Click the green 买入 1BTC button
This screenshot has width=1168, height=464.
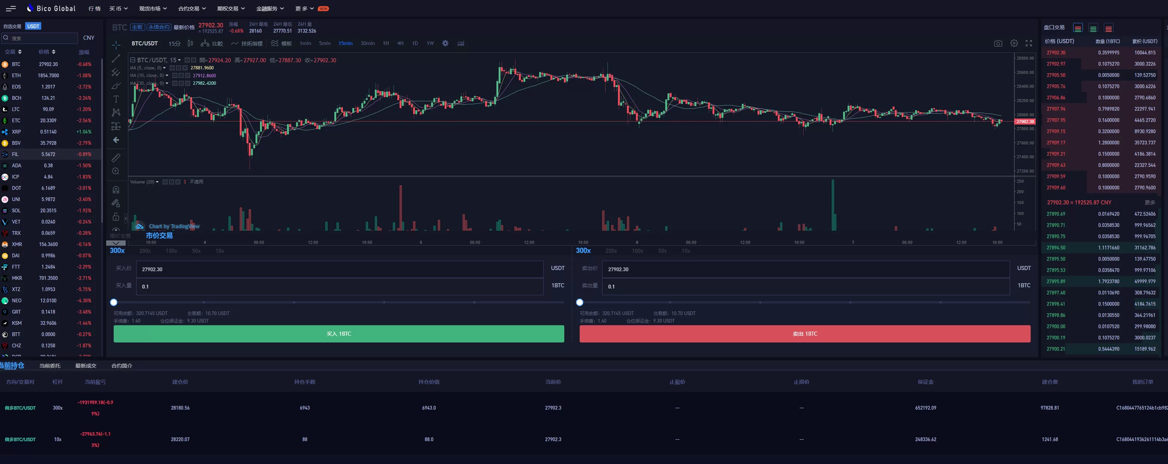point(339,334)
